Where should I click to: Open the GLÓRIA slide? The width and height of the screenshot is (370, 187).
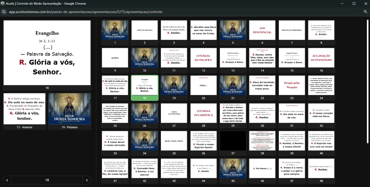(x=115, y=57)
